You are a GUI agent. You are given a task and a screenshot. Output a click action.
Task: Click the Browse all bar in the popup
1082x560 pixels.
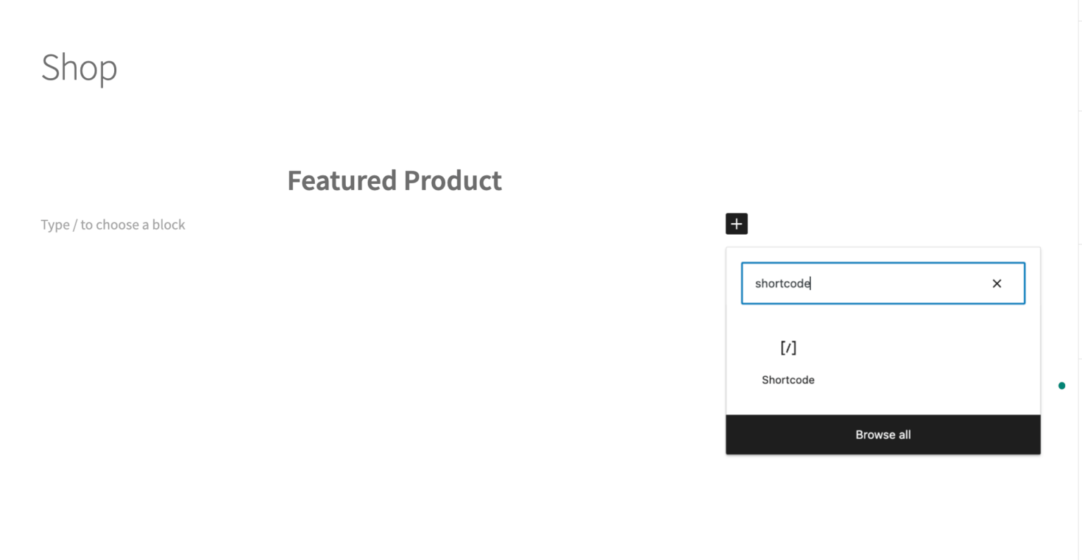click(x=883, y=435)
